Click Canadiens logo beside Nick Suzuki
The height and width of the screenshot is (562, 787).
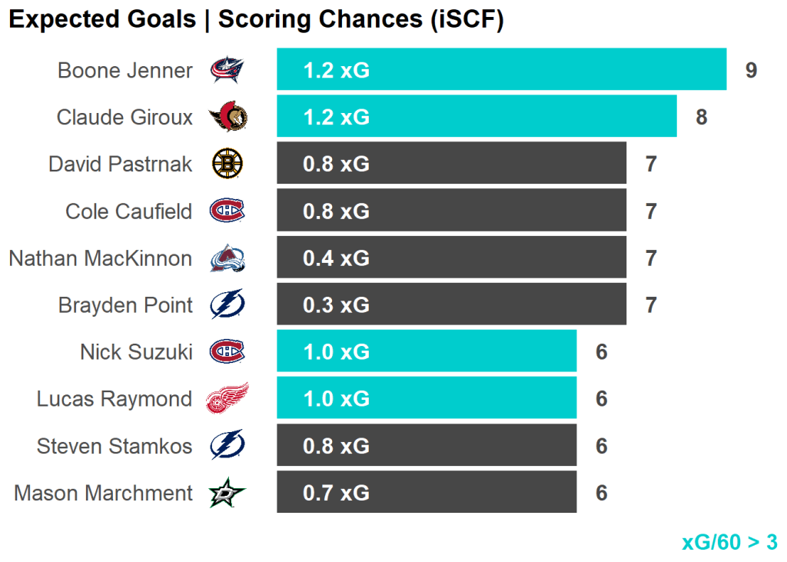click(227, 352)
